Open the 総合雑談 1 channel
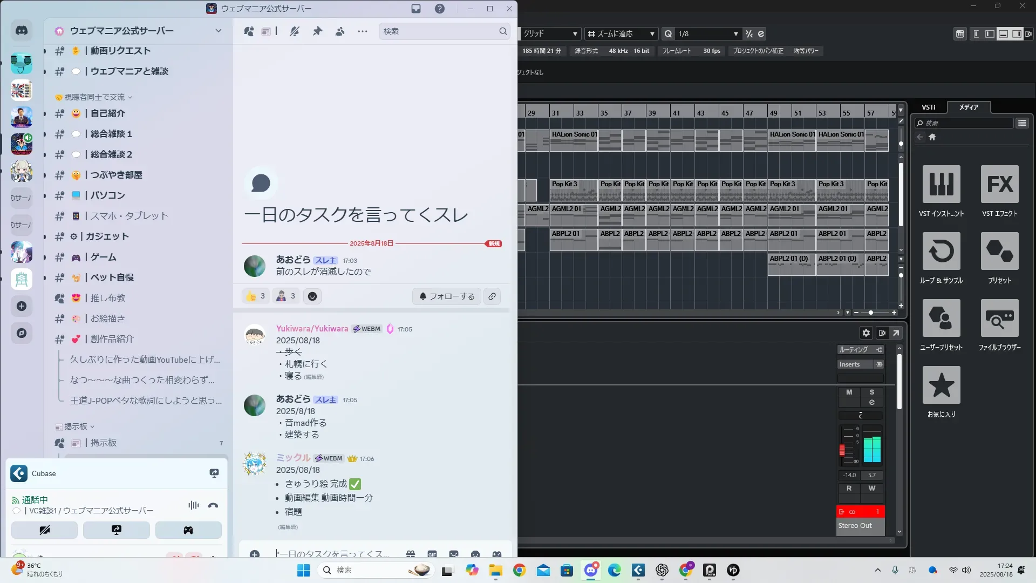This screenshot has height=583, width=1036. [111, 134]
